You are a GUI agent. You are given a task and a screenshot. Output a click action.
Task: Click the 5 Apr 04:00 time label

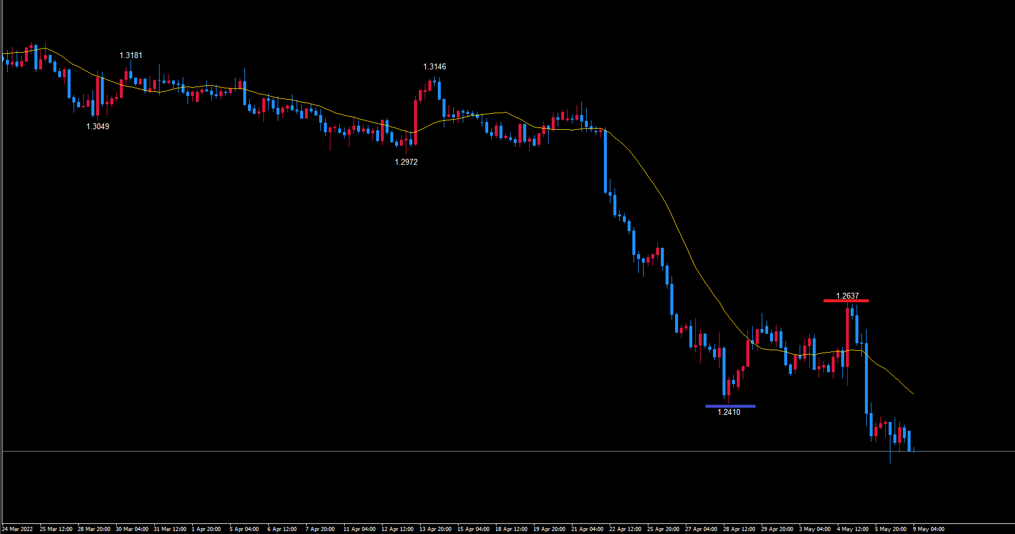(244, 529)
